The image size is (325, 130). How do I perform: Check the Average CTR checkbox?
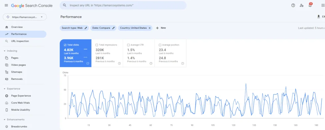(128, 45)
